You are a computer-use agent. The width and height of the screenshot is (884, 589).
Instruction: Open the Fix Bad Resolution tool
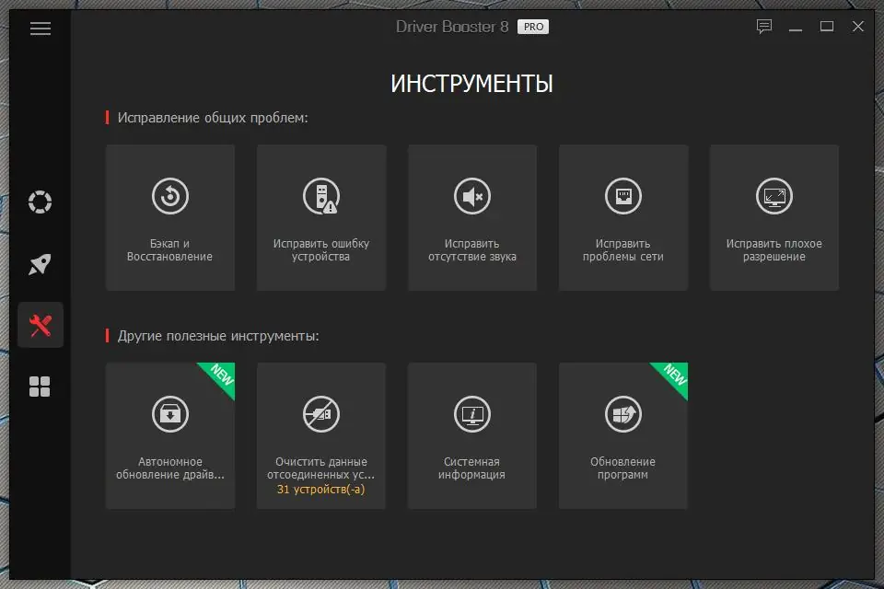(773, 217)
